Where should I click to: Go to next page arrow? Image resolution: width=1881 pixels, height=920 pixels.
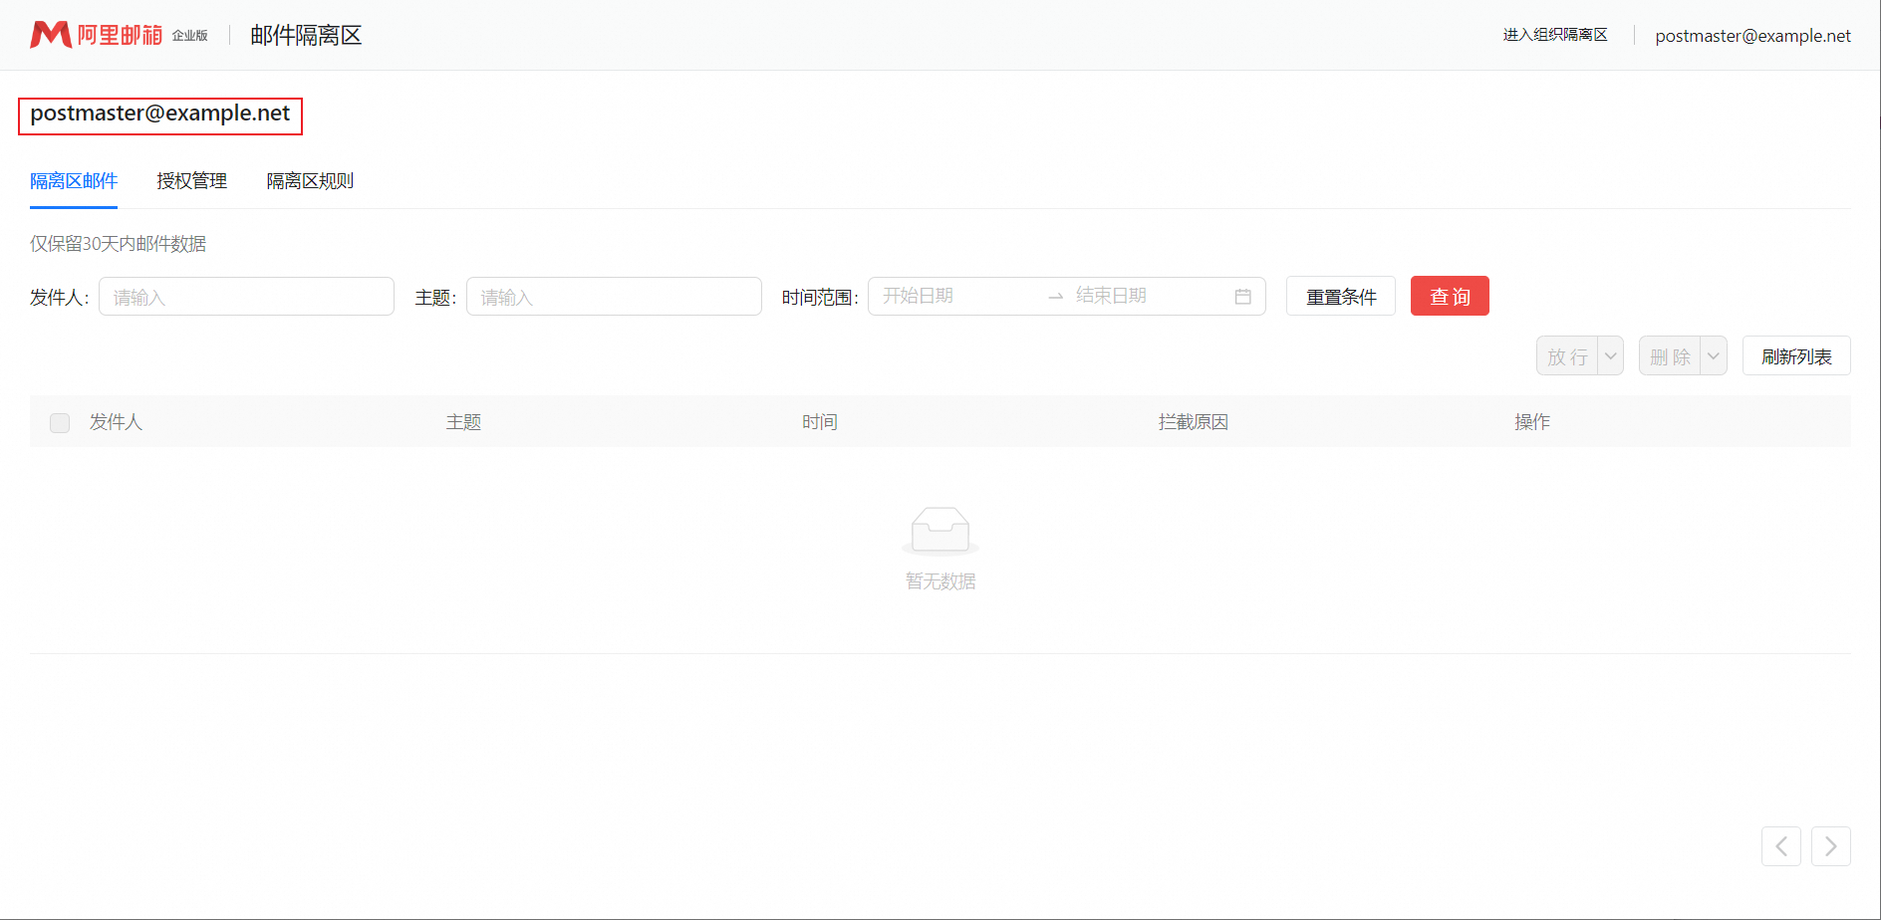click(x=1830, y=846)
